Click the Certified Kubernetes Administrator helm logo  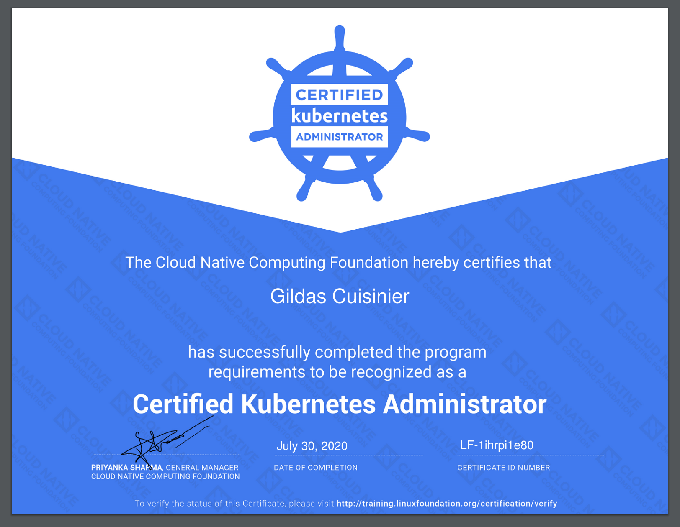click(x=340, y=113)
